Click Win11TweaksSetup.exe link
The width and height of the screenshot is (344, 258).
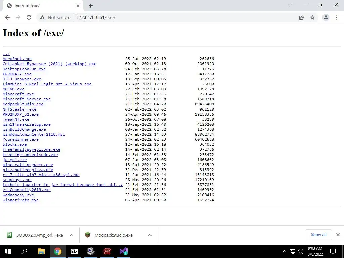[27, 124]
